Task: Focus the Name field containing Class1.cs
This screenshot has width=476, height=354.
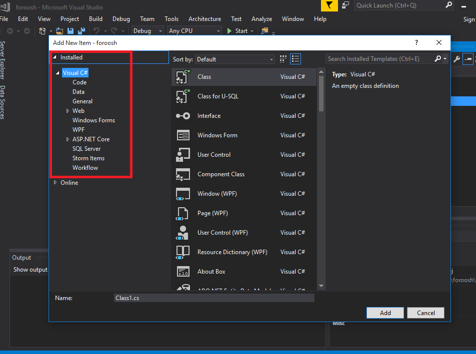Action: click(214, 298)
